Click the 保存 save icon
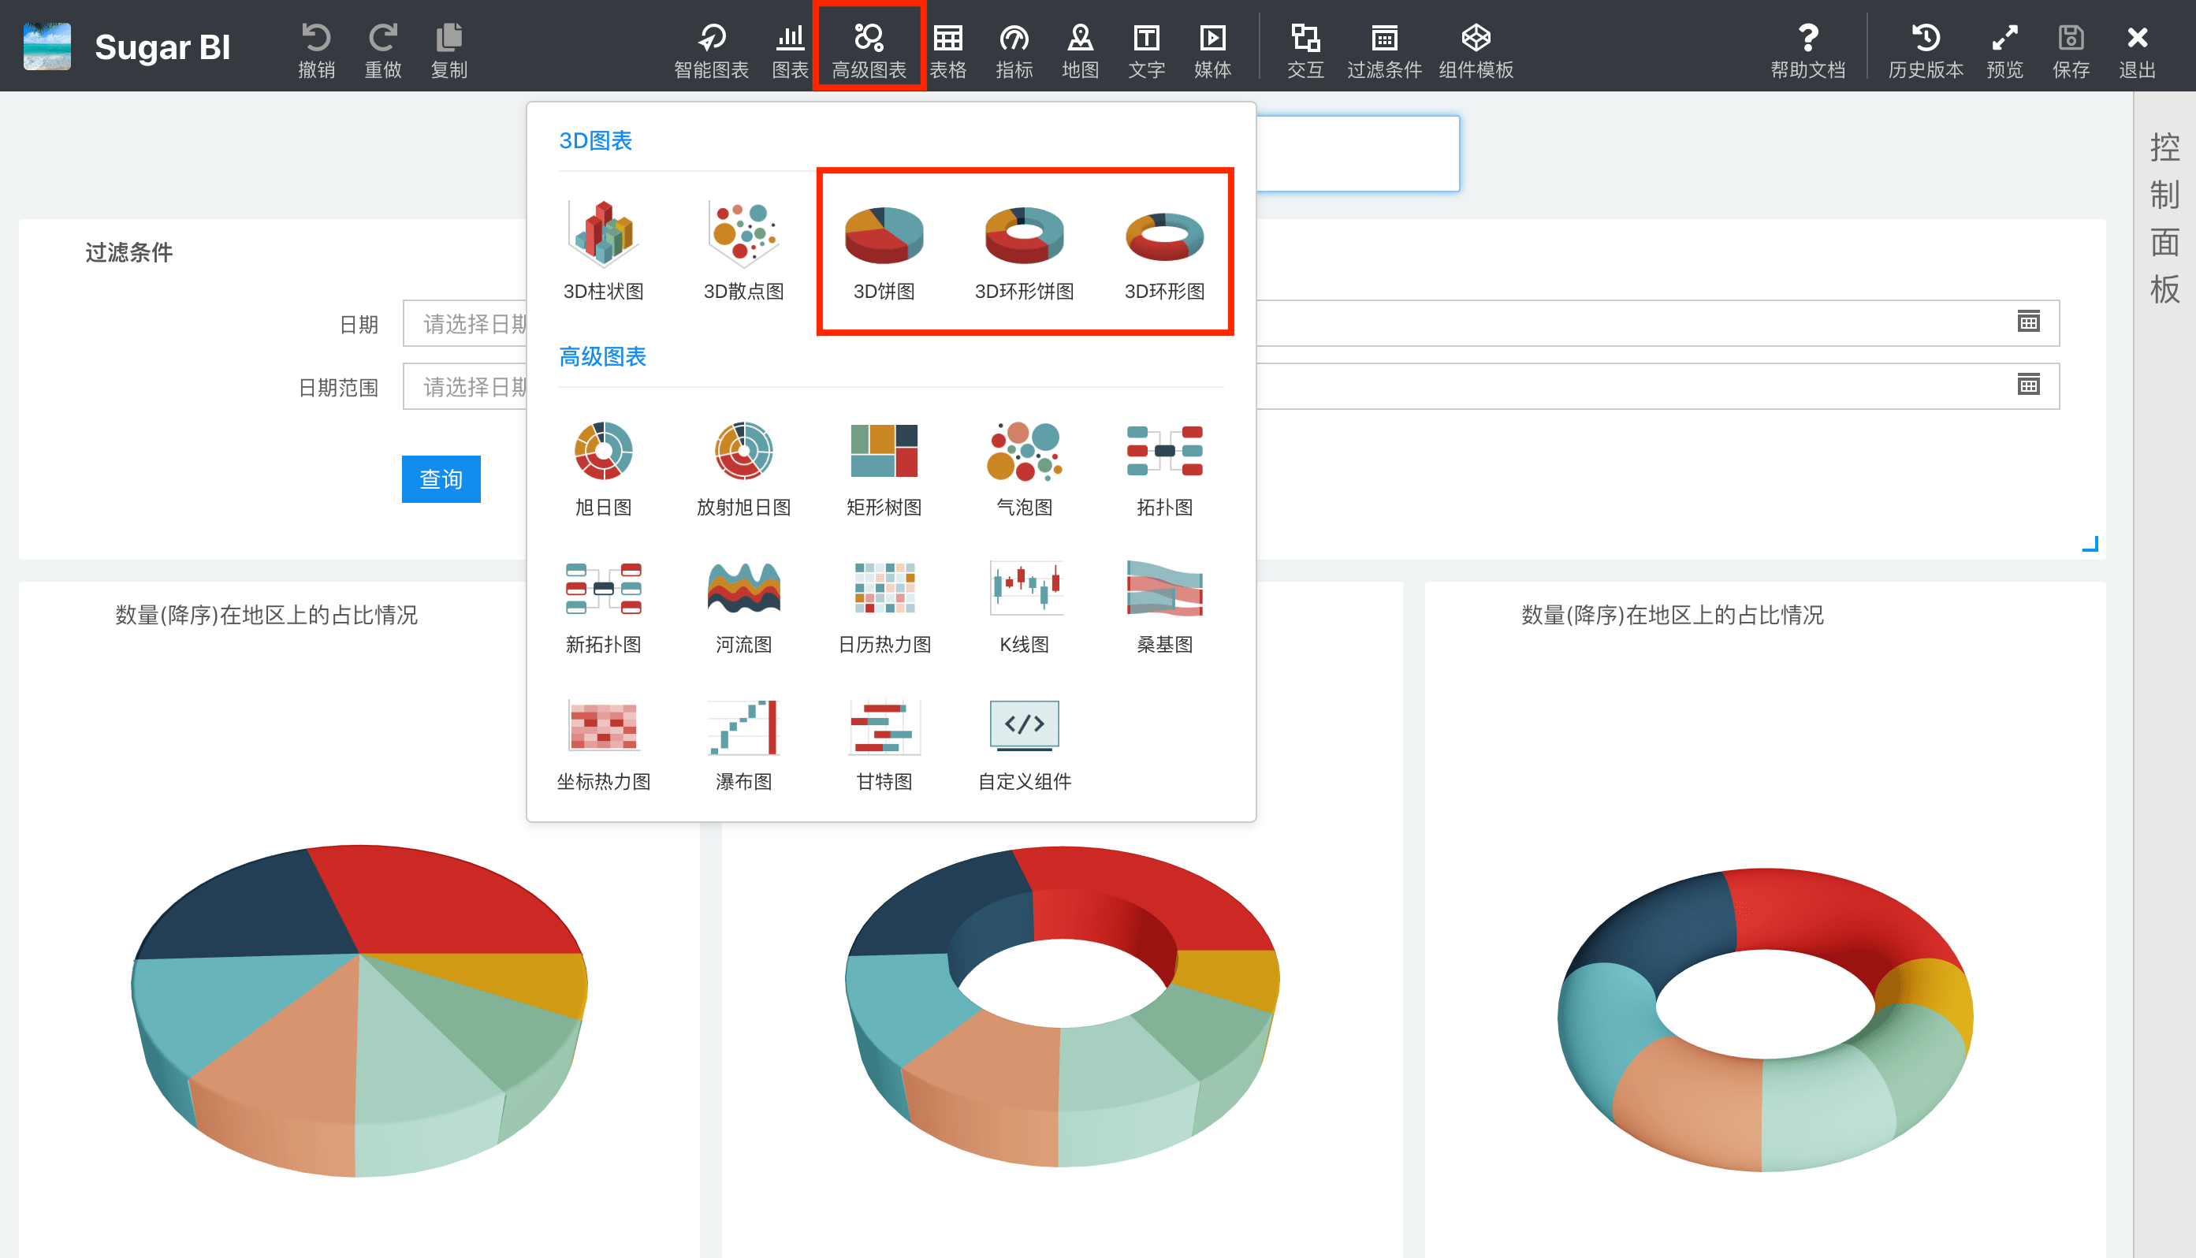This screenshot has height=1258, width=2196. [x=2071, y=37]
